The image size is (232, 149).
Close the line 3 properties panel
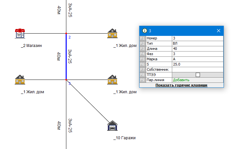coord(219,31)
